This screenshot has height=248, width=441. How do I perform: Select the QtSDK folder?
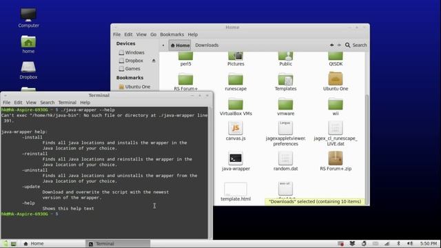[x=336, y=59]
